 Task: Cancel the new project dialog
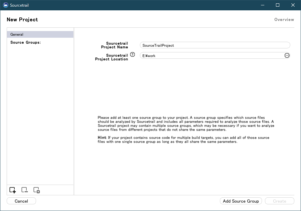click(x=21, y=201)
